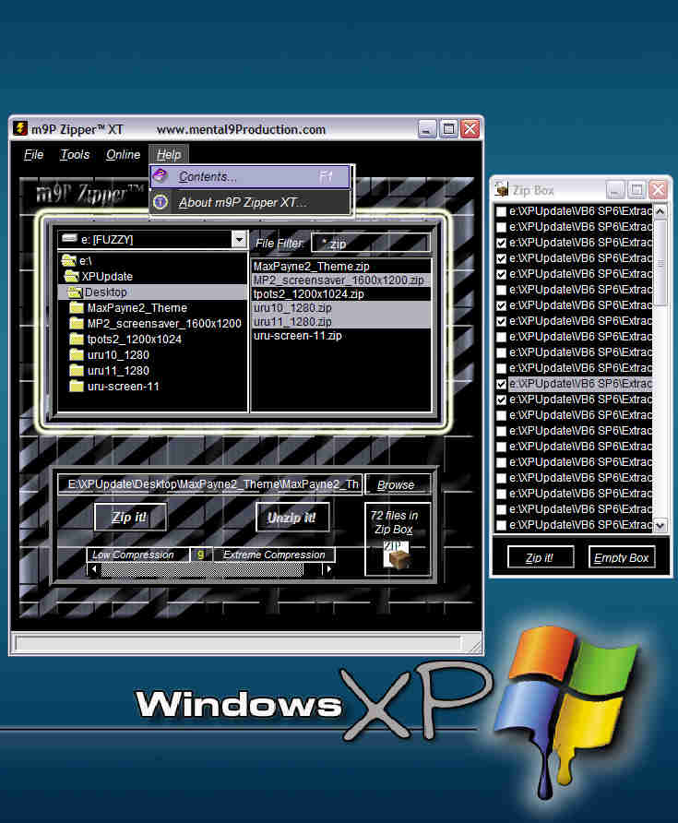Click the folder icon next to XPUpdate

(x=71, y=276)
